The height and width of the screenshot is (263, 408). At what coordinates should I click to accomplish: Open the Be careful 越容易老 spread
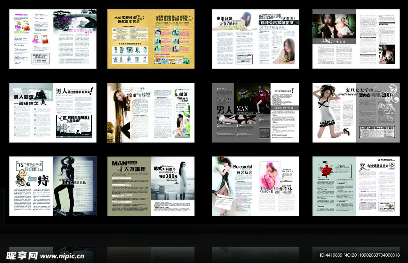(255, 186)
